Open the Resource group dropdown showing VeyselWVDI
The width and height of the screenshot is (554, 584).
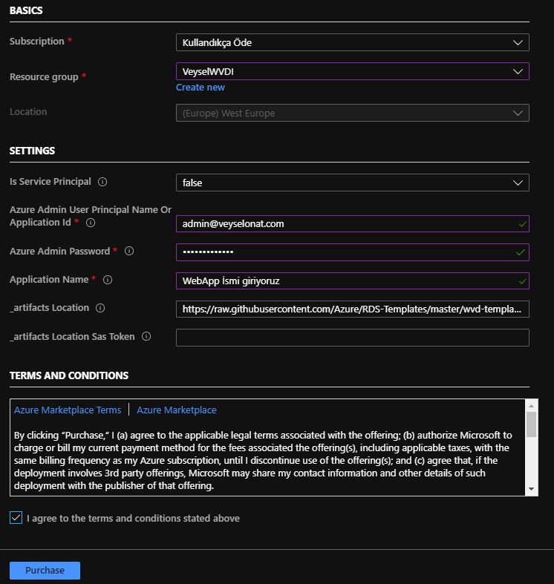click(x=352, y=71)
